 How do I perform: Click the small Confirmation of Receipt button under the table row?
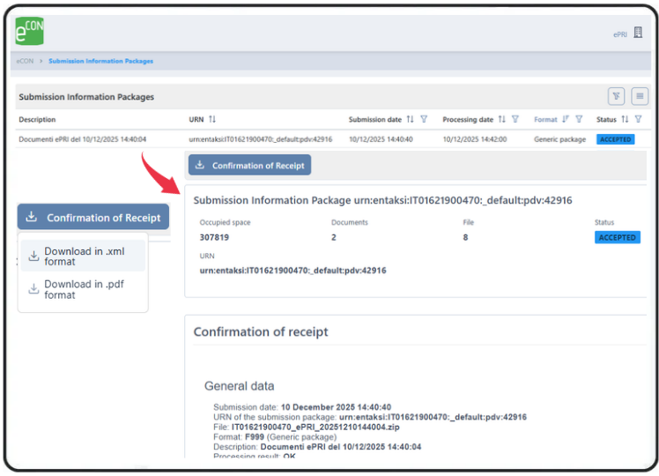(249, 165)
